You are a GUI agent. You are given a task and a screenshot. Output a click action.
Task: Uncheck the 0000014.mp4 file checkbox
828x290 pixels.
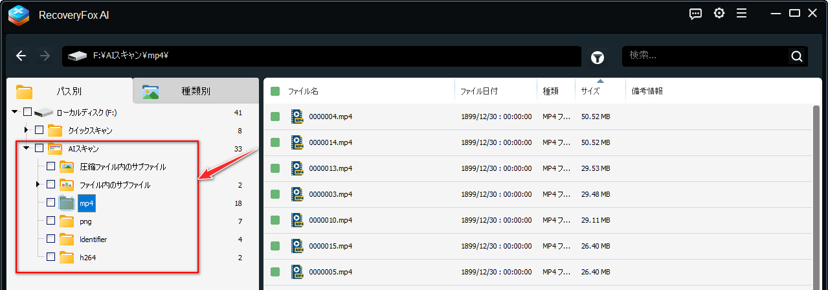(275, 142)
